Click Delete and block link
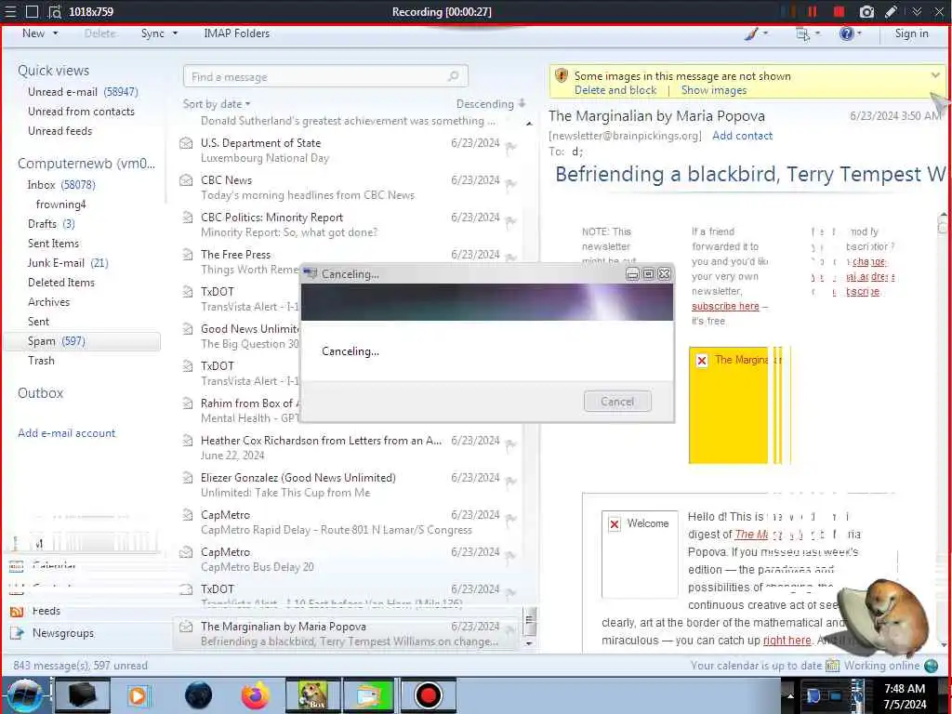This screenshot has width=952, height=714. [x=615, y=90]
